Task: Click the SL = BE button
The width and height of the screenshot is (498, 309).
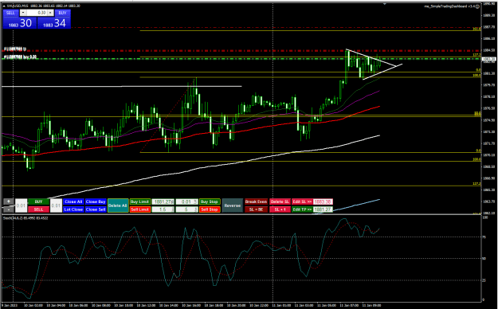Action: pos(256,209)
